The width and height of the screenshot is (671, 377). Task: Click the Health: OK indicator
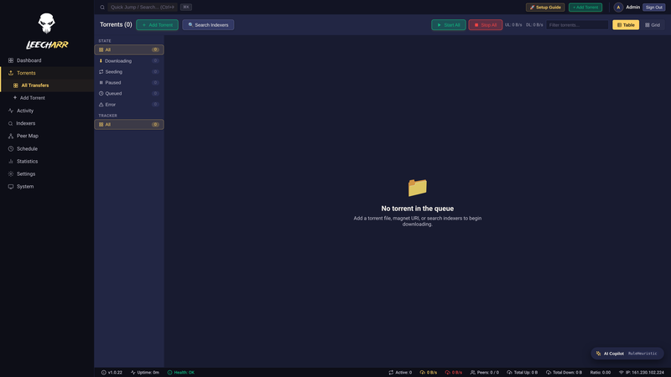pos(181,372)
